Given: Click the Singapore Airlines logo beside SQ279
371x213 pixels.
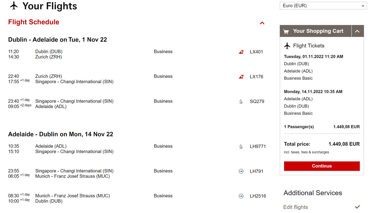Looking at the screenshot, I should (x=241, y=101).
